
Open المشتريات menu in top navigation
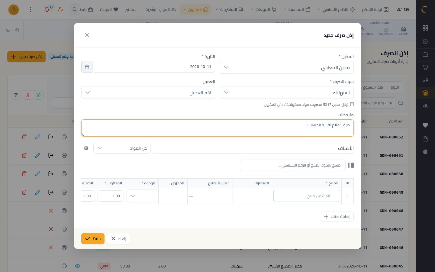[229, 10]
